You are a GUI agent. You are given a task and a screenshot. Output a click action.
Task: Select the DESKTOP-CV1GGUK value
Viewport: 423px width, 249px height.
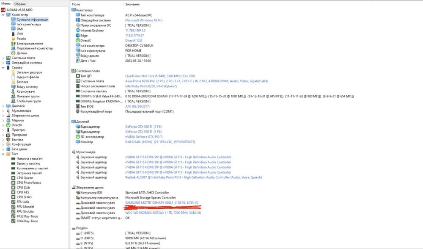(x=139, y=46)
